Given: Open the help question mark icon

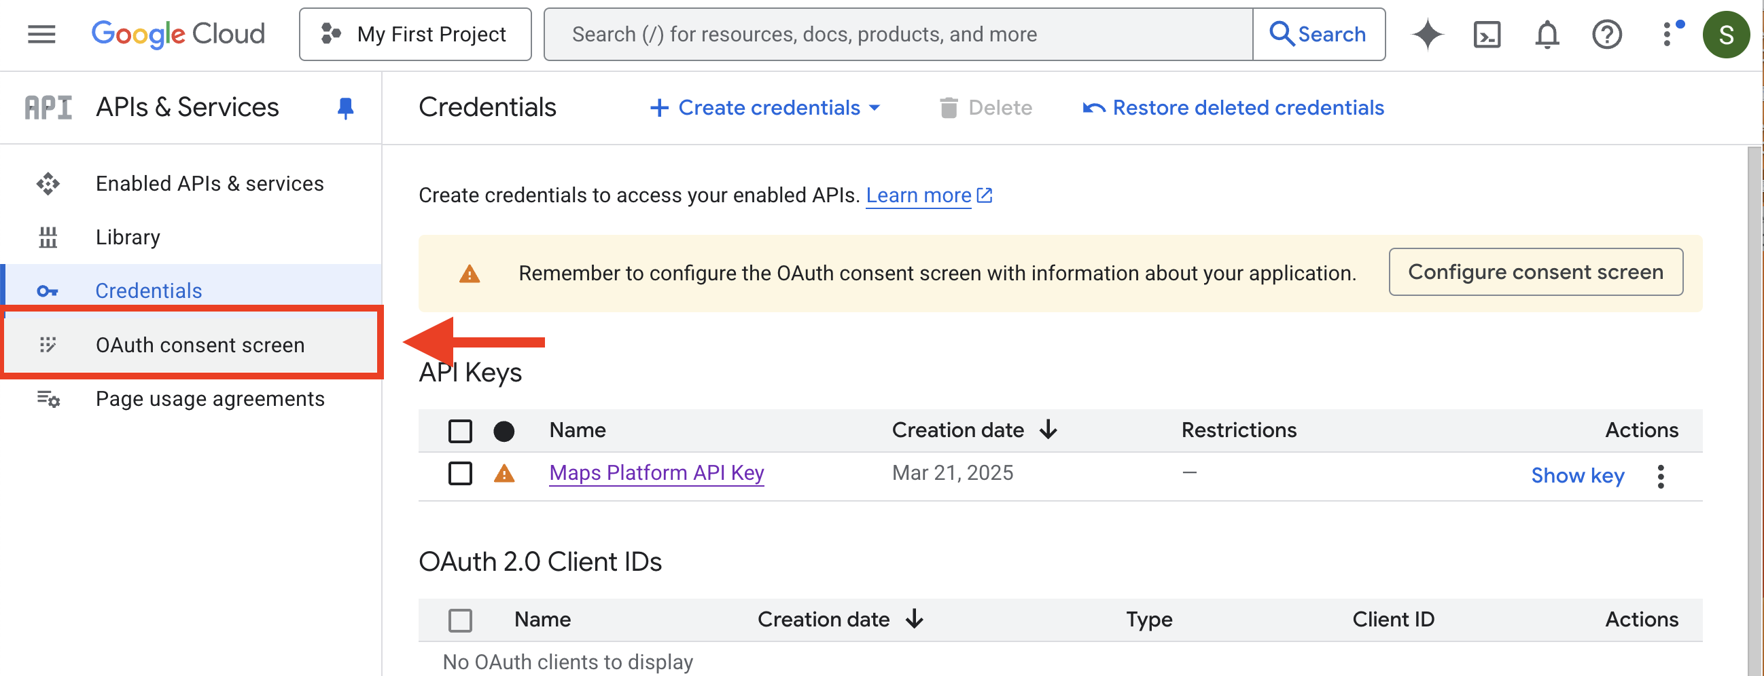Looking at the screenshot, I should (1606, 34).
